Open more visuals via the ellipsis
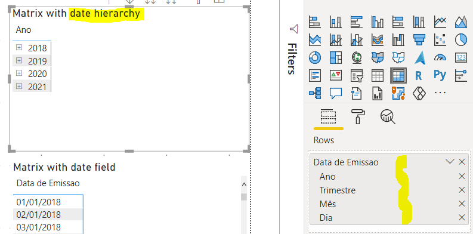The image size is (473, 234). point(440,93)
